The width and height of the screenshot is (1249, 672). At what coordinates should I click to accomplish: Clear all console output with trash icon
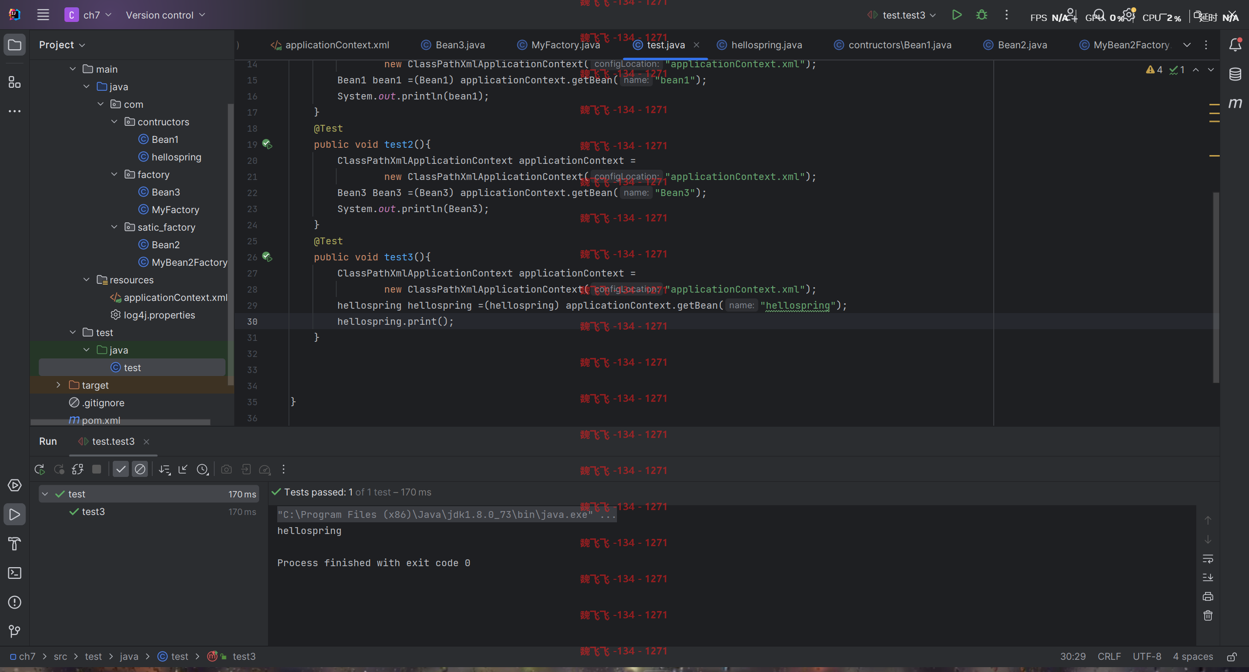point(1208,615)
